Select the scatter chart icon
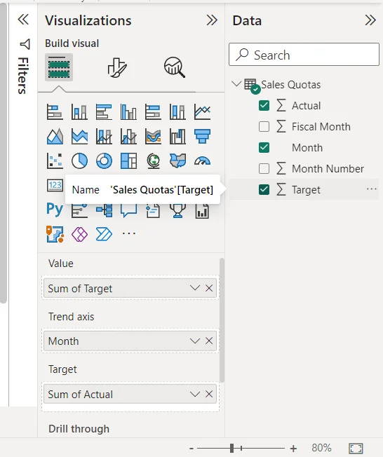Image resolution: width=383 pixels, height=457 pixels. point(55,161)
